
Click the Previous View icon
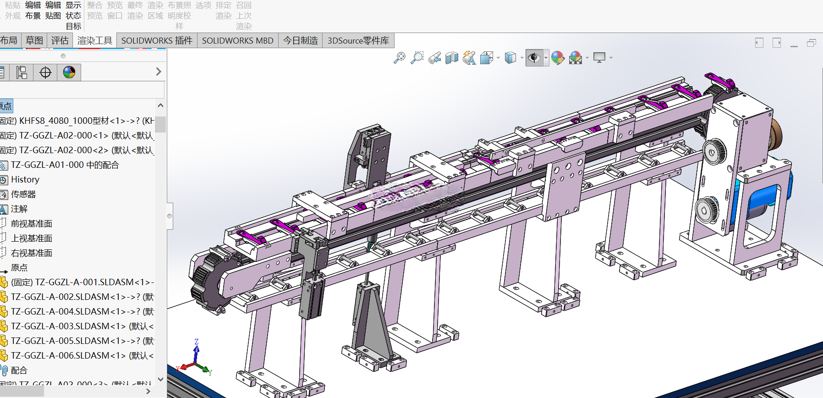(x=434, y=58)
